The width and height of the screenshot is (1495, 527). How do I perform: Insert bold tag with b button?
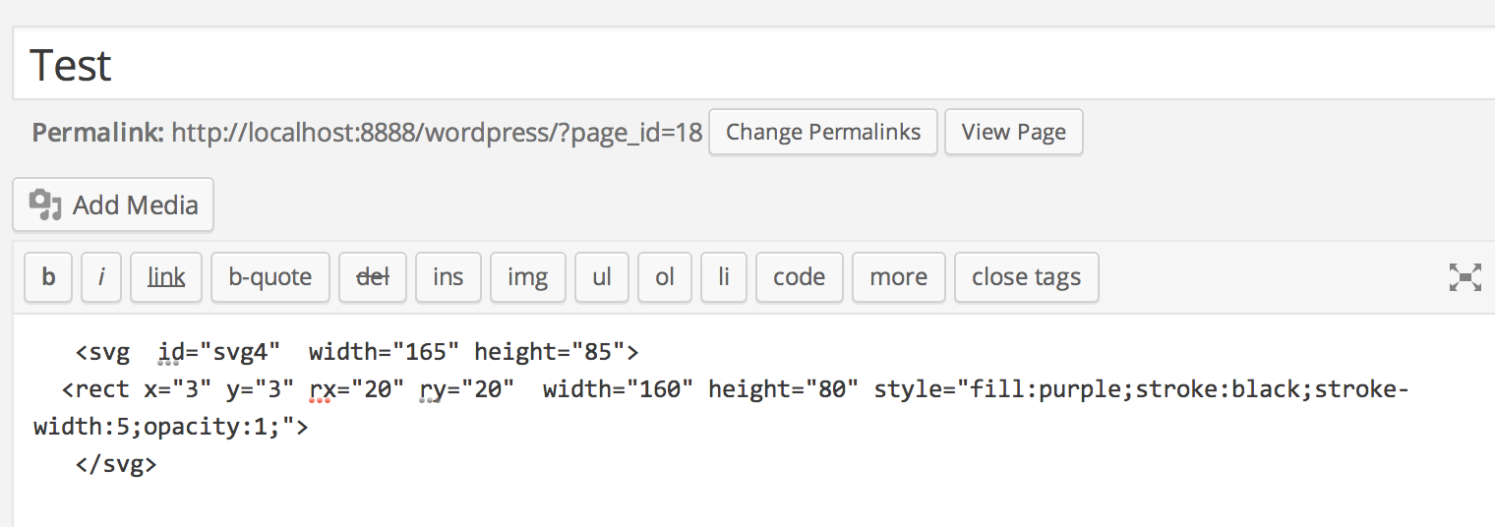(48, 277)
